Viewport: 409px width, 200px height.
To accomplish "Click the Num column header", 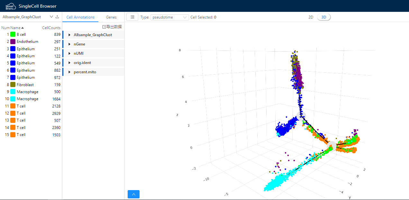I will coord(5,28).
